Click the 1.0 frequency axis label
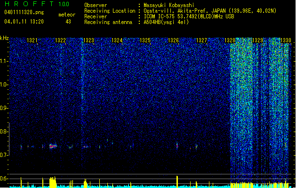This screenshot has height=188, width=296. (x=4, y=85)
